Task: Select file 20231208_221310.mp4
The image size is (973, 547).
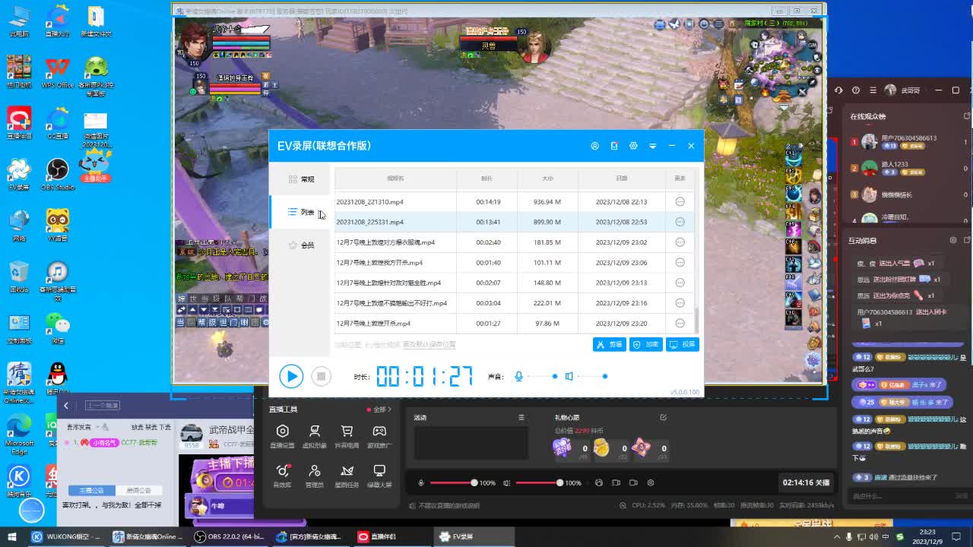Action: click(x=369, y=202)
